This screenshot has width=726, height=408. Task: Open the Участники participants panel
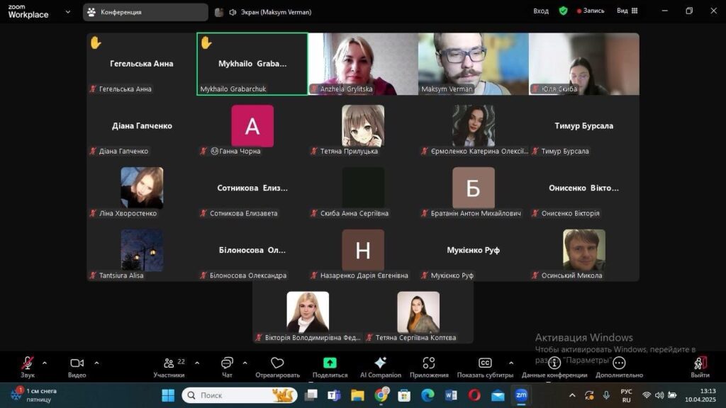pyautogui.click(x=169, y=363)
